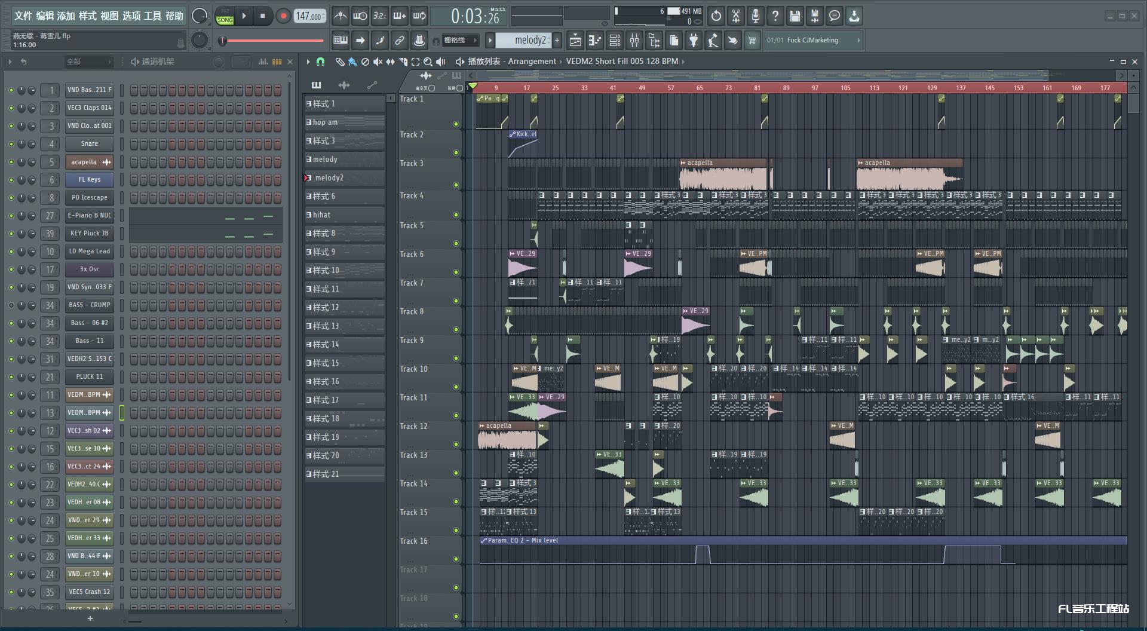Select the Mute tool in playlist toolbar
This screenshot has height=631, width=1147.
[378, 62]
